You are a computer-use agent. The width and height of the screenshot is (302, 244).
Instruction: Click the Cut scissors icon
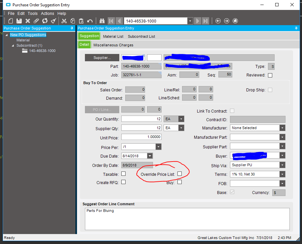point(64,21)
